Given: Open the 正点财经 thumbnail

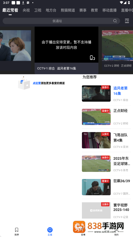Looking at the screenshot, I should pyautogui.click(x=96, y=117).
